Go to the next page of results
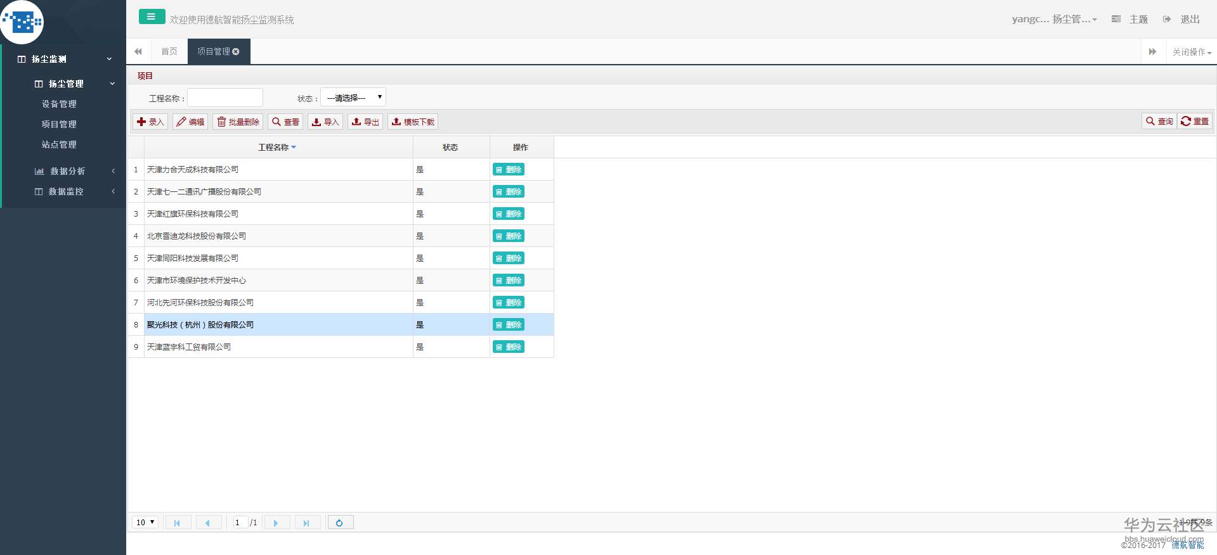Viewport: 1217px width, 555px height. 277,523
